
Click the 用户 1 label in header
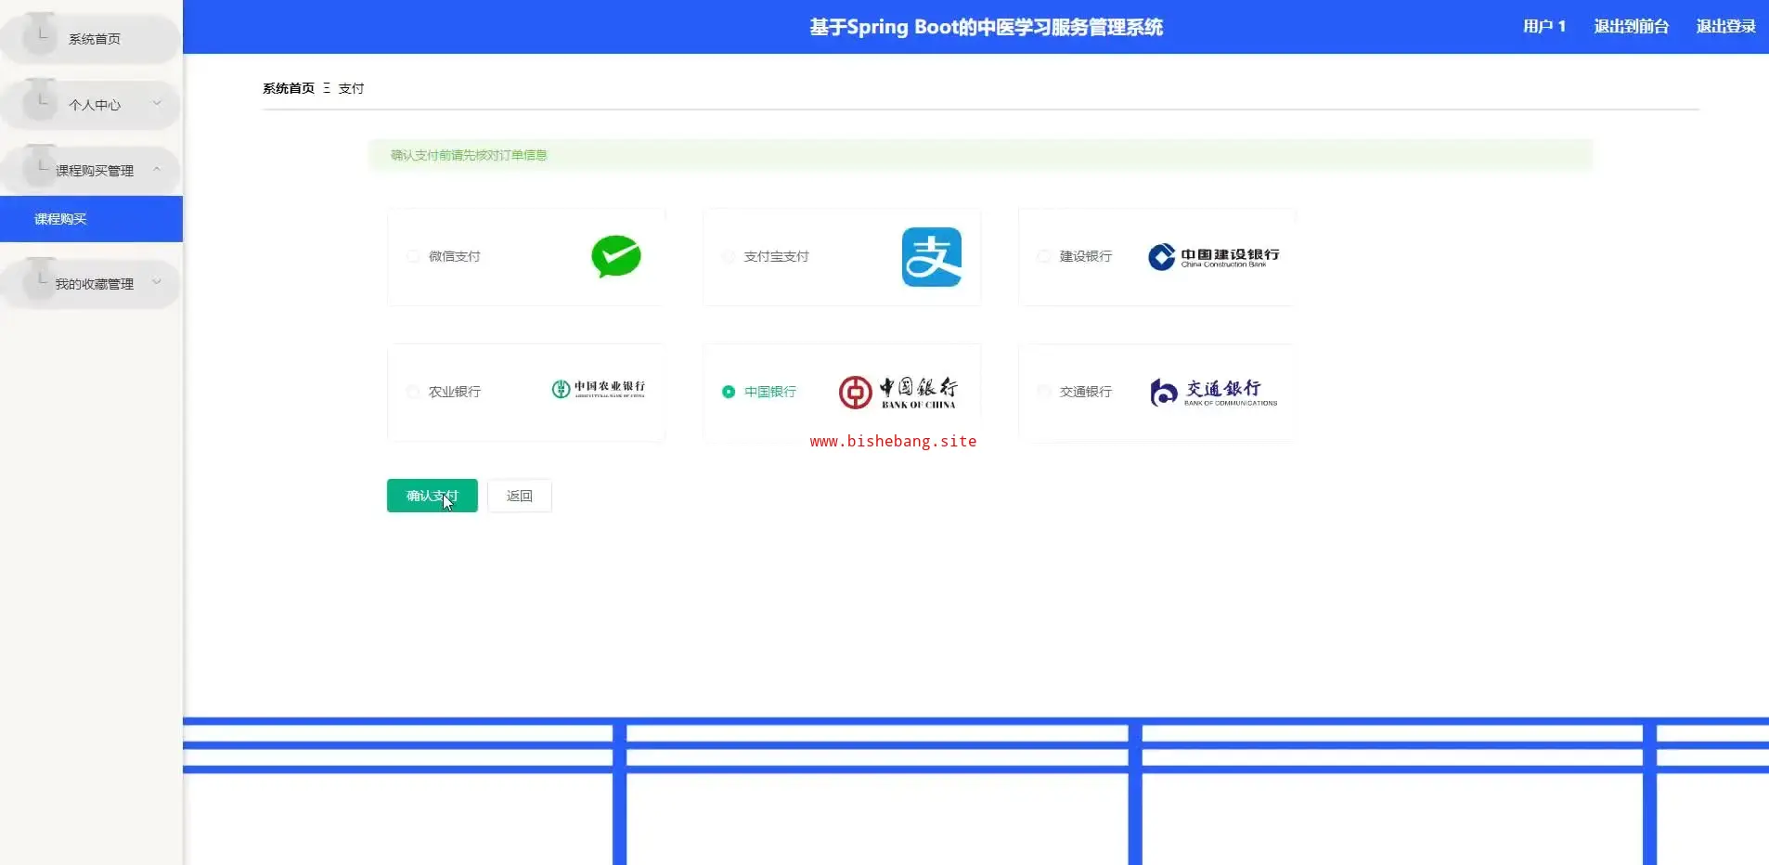pos(1544,27)
